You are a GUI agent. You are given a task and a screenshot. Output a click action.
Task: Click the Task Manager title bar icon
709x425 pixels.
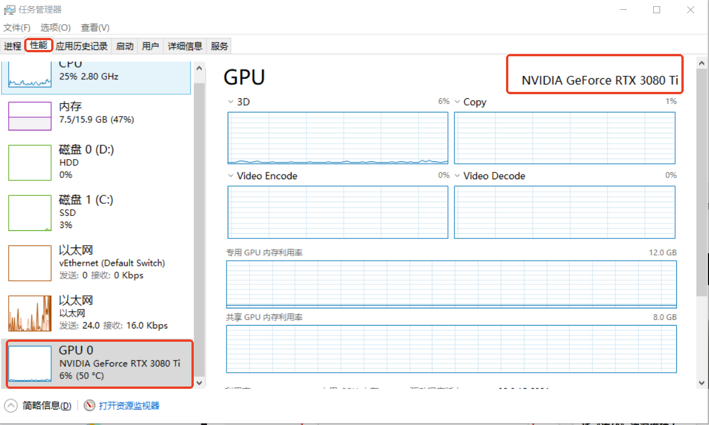(10, 10)
